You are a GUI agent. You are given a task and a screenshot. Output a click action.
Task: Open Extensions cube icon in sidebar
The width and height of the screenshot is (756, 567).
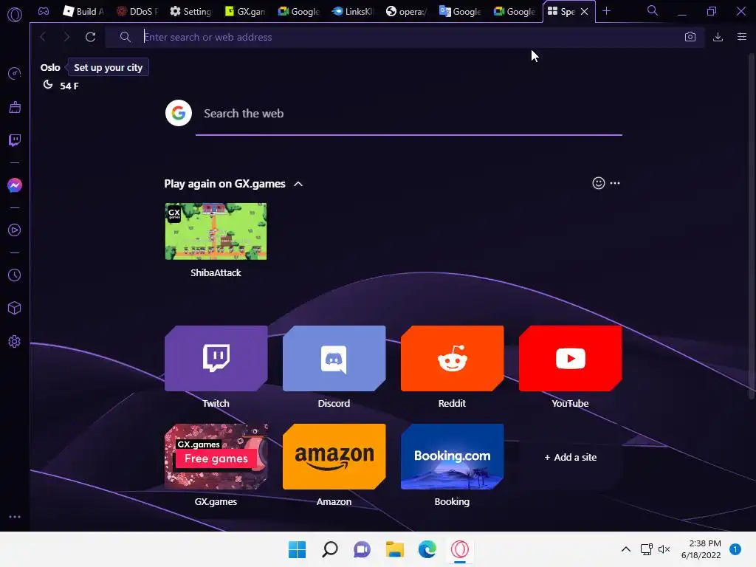pos(15,308)
